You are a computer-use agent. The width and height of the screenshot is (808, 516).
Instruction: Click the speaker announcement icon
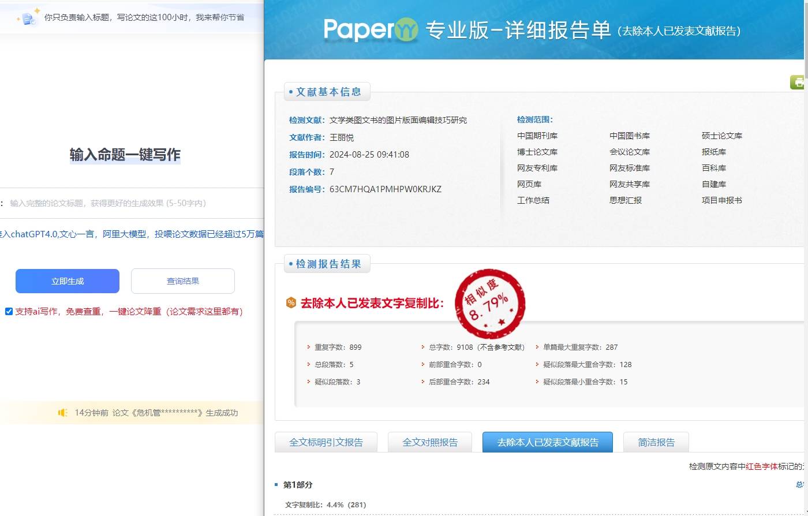[x=63, y=413]
